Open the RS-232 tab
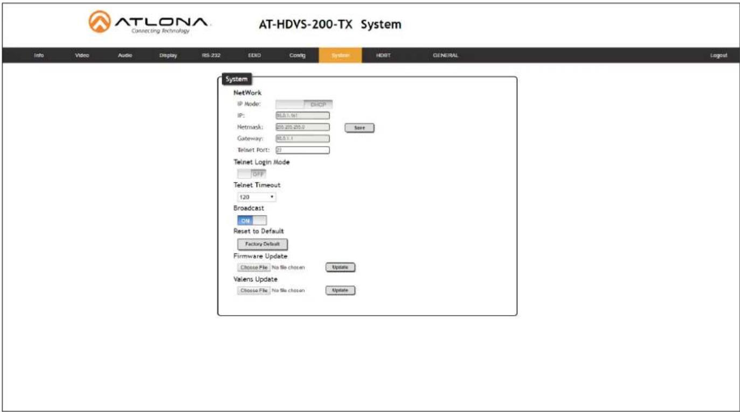The image size is (740, 412). pos(211,55)
